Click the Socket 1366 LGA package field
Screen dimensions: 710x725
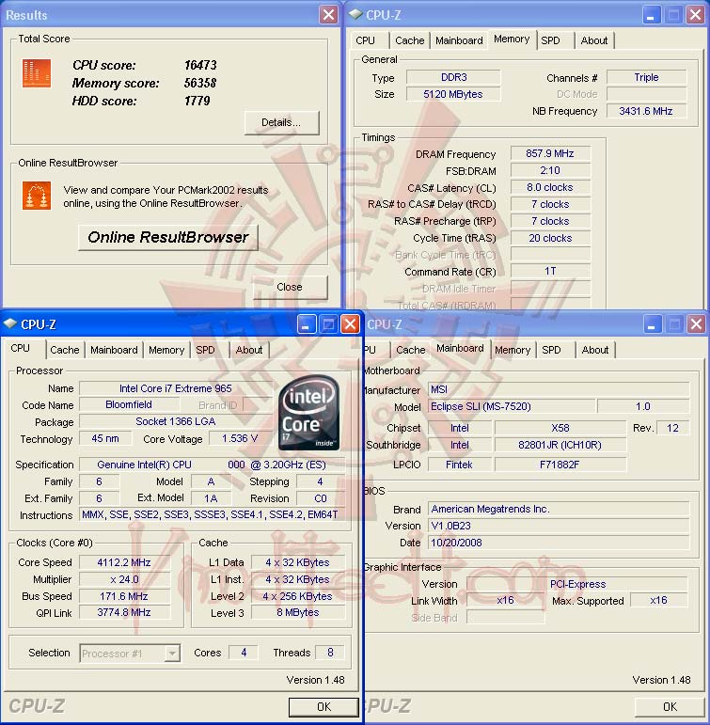(176, 421)
